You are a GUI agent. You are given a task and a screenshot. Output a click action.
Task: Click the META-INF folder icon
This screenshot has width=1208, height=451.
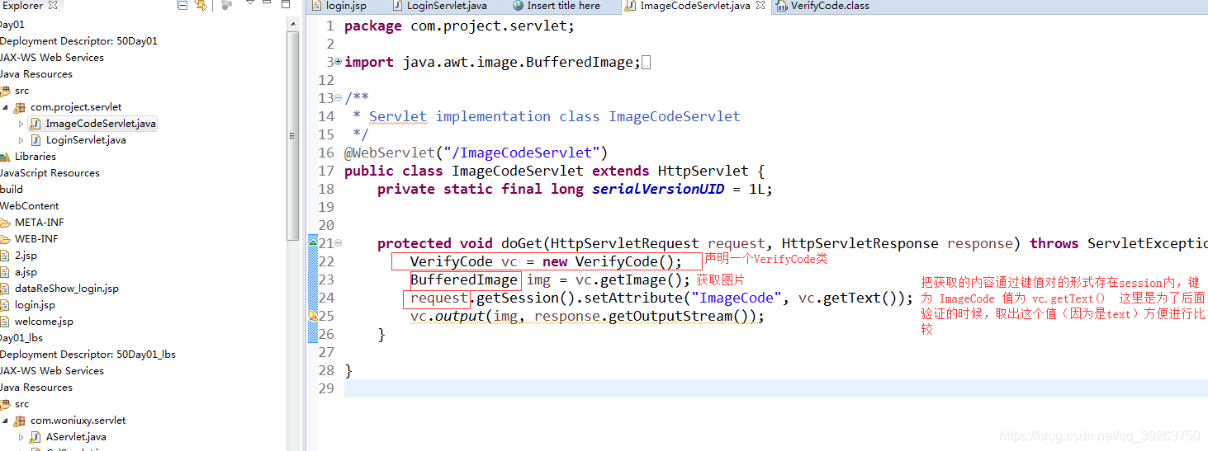5,223
